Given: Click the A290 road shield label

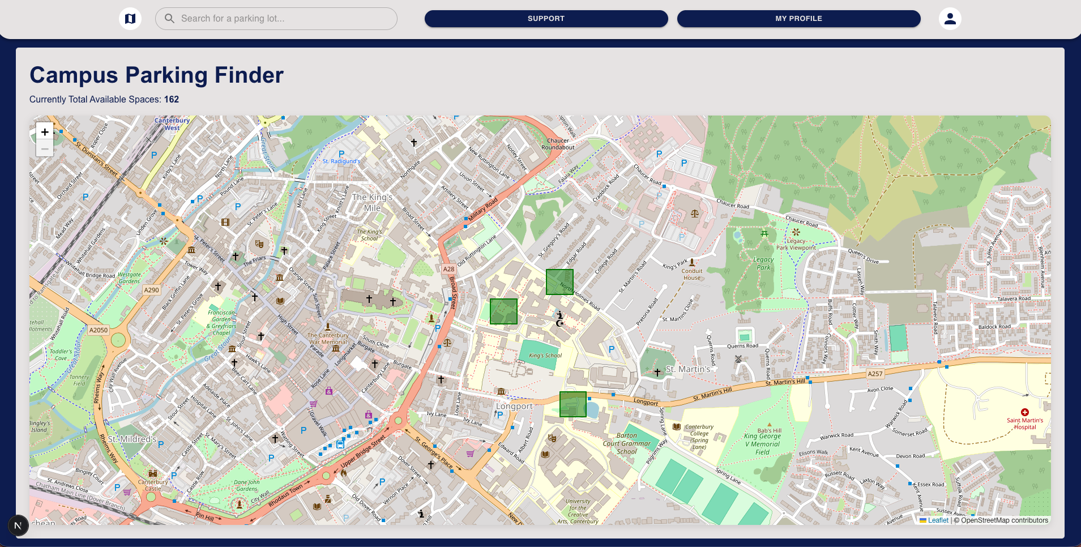Looking at the screenshot, I should click(152, 290).
